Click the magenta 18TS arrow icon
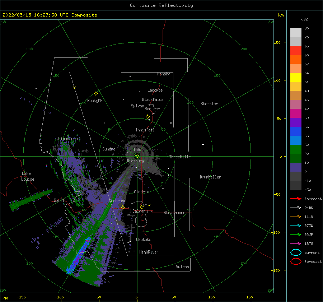The width and height of the screenshot is (323, 302). (296, 244)
